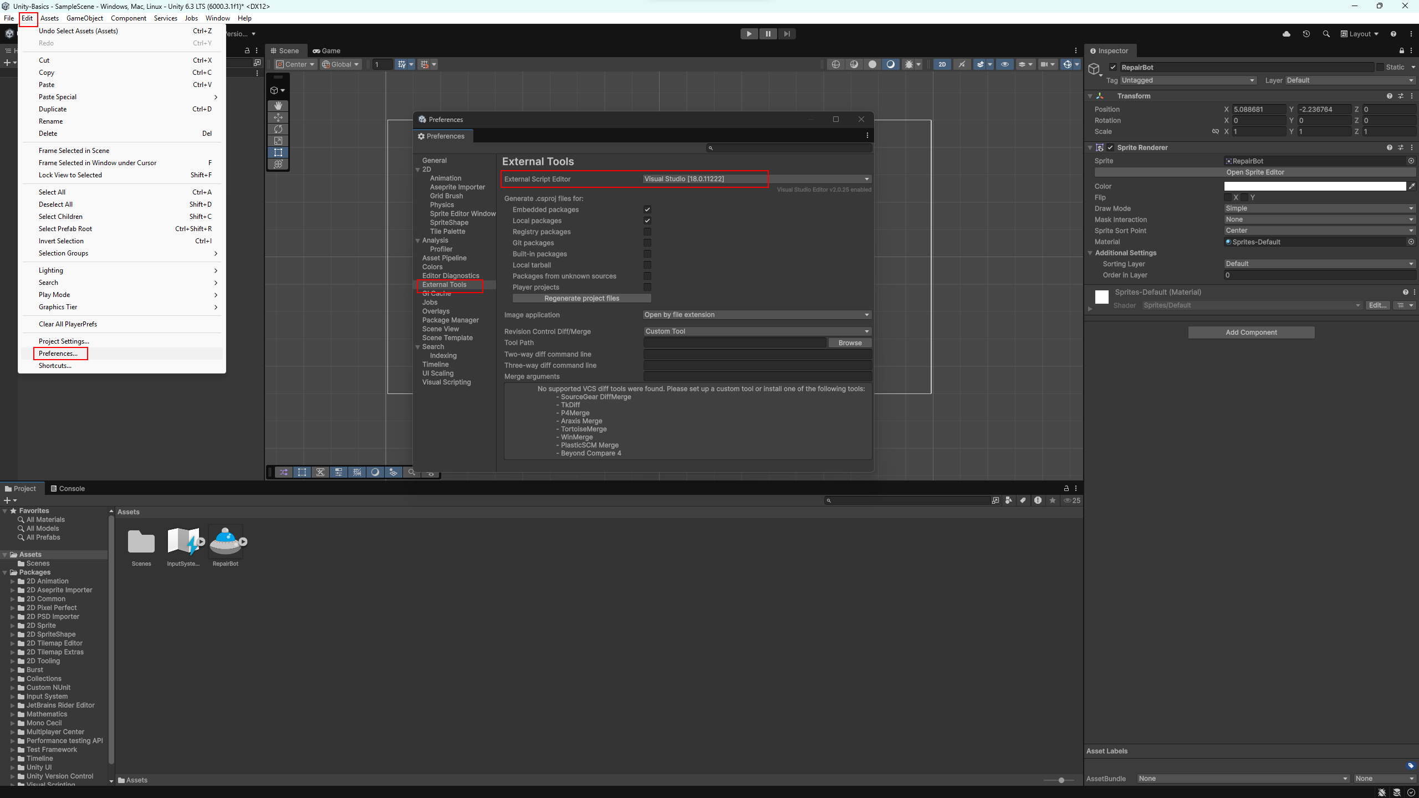Open the External Script Editor dropdown

point(757,179)
